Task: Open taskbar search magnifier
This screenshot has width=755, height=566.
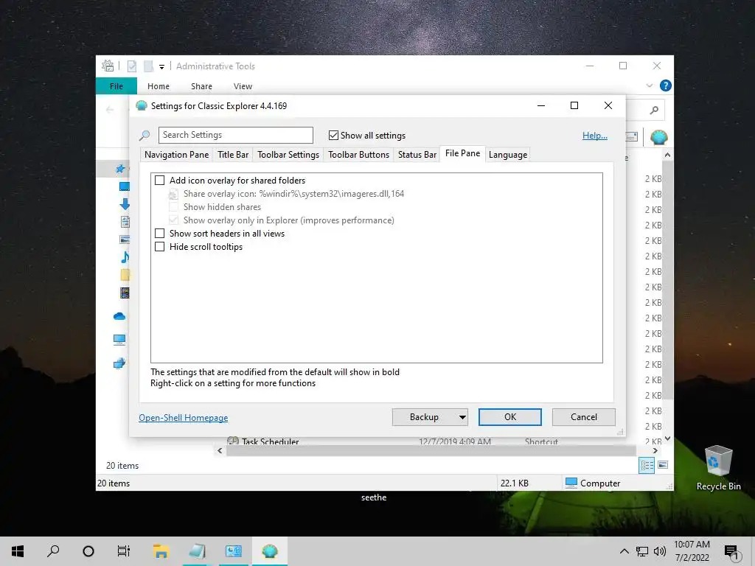Action: (53, 551)
